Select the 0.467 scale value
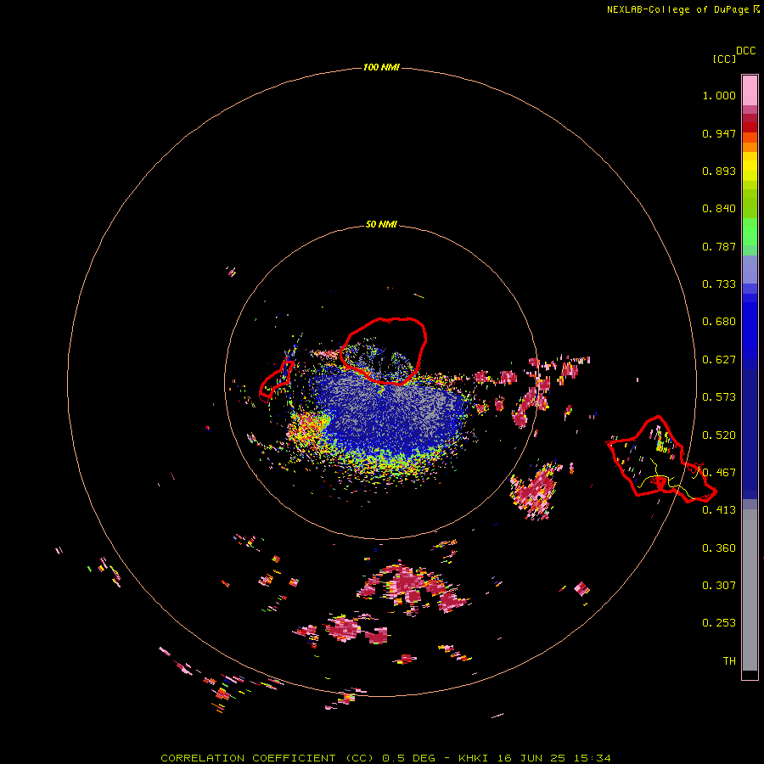The width and height of the screenshot is (764, 764). [x=719, y=473]
